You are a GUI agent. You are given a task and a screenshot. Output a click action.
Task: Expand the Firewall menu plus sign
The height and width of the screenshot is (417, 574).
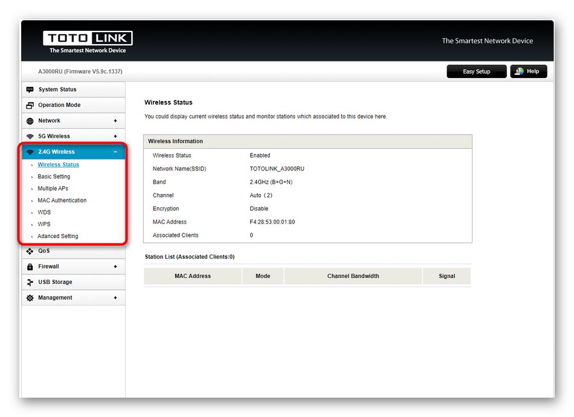(x=115, y=267)
